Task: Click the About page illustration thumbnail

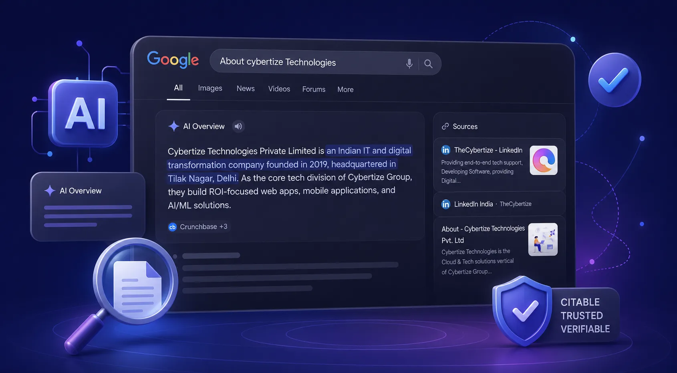Action: pyautogui.click(x=543, y=240)
